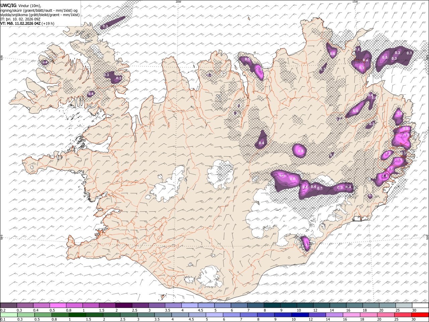Image resolution: width=429 pixels, height=322 pixels.
Task: Select the lower legend swatch between 10 and 12
Action: point(300,315)
